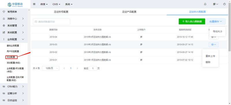This screenshot has height=105, width=231.
Task: Click 导入热力图数据 button
Action: click(192, 22)
